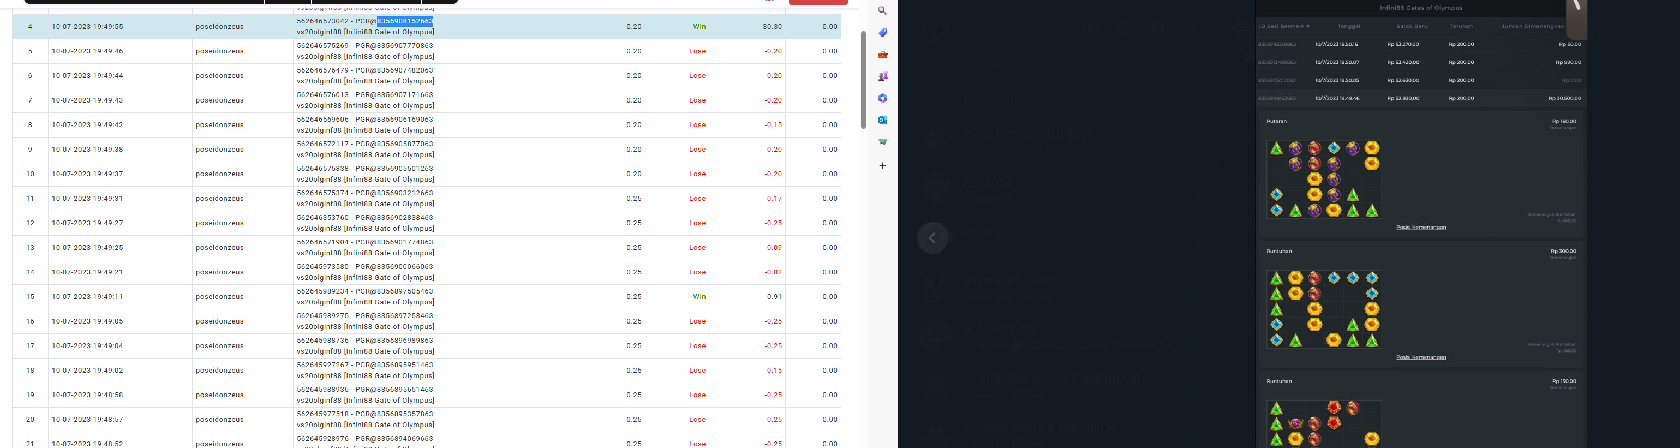Click Rp 53.270,00 balance in history panel
The image size is (1680, 448).
pos(1403,44)
